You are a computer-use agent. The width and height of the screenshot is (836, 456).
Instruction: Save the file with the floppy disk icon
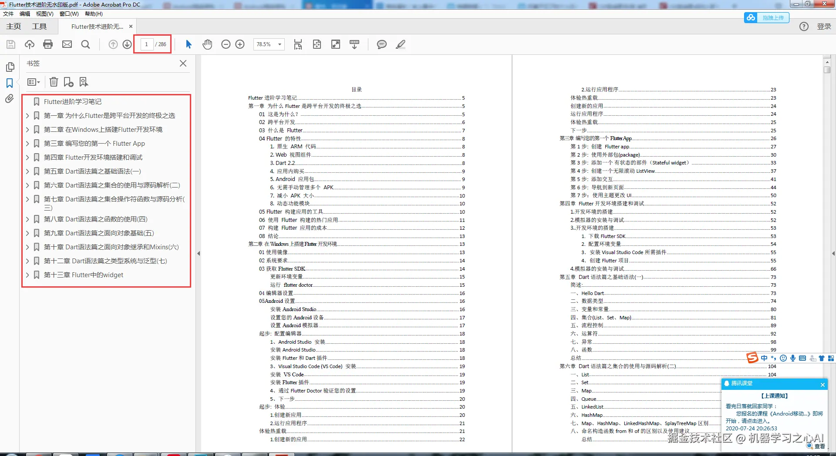pos(11,44)
